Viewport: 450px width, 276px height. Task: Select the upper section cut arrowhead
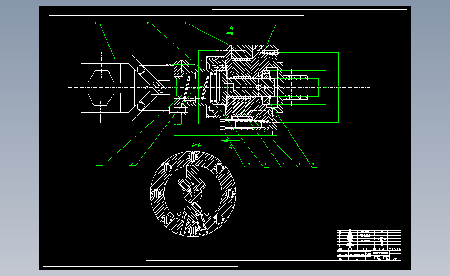[x=229, y=33]
